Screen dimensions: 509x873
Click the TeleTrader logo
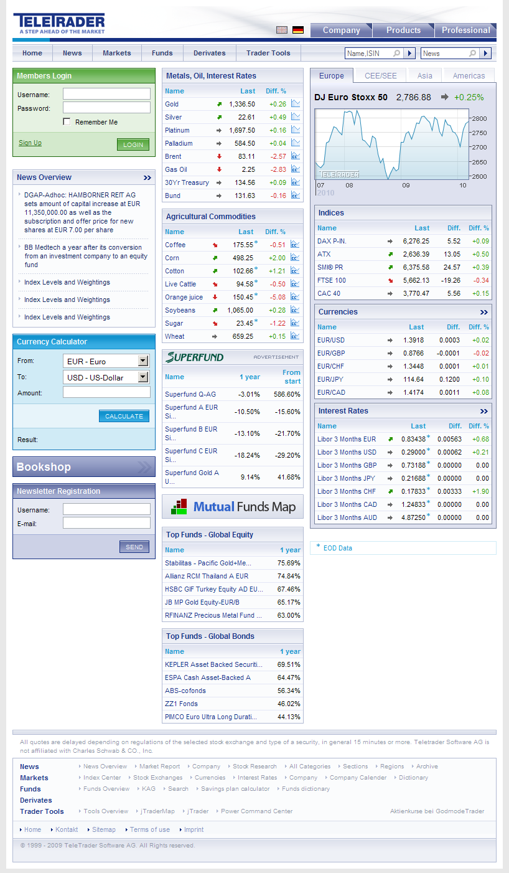[x=59, y=23]
